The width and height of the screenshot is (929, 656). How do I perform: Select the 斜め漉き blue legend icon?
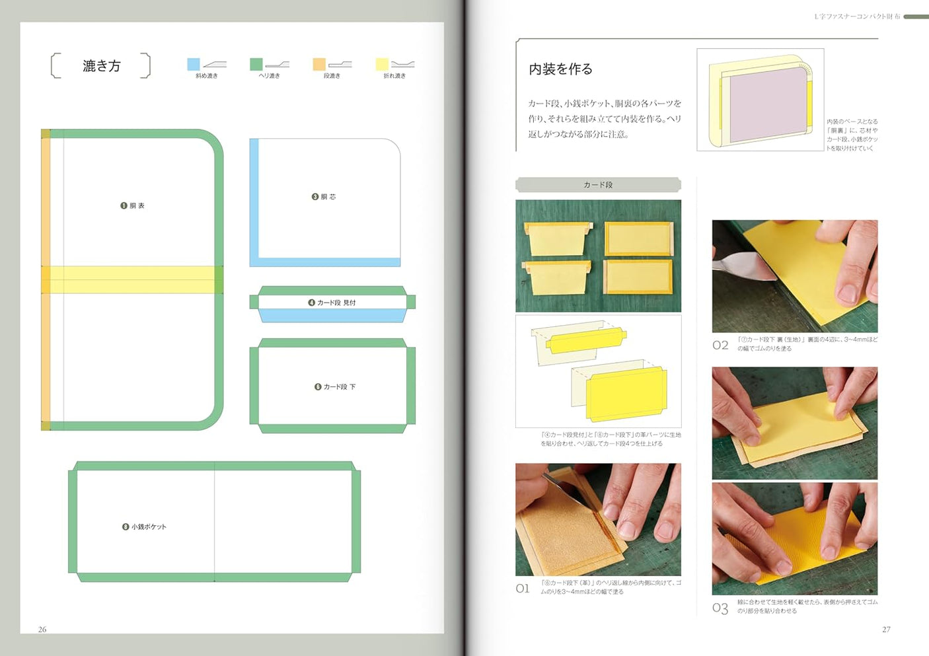[x=193, y=65]
